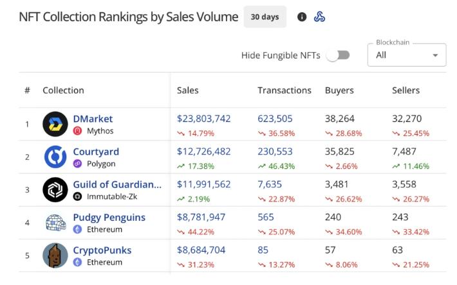Click the DMarket collection logo icon

(x=55, y=124)
